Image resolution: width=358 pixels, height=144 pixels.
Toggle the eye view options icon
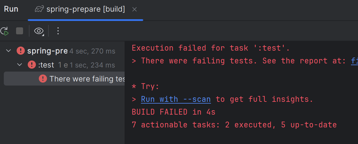click(39, 31)
